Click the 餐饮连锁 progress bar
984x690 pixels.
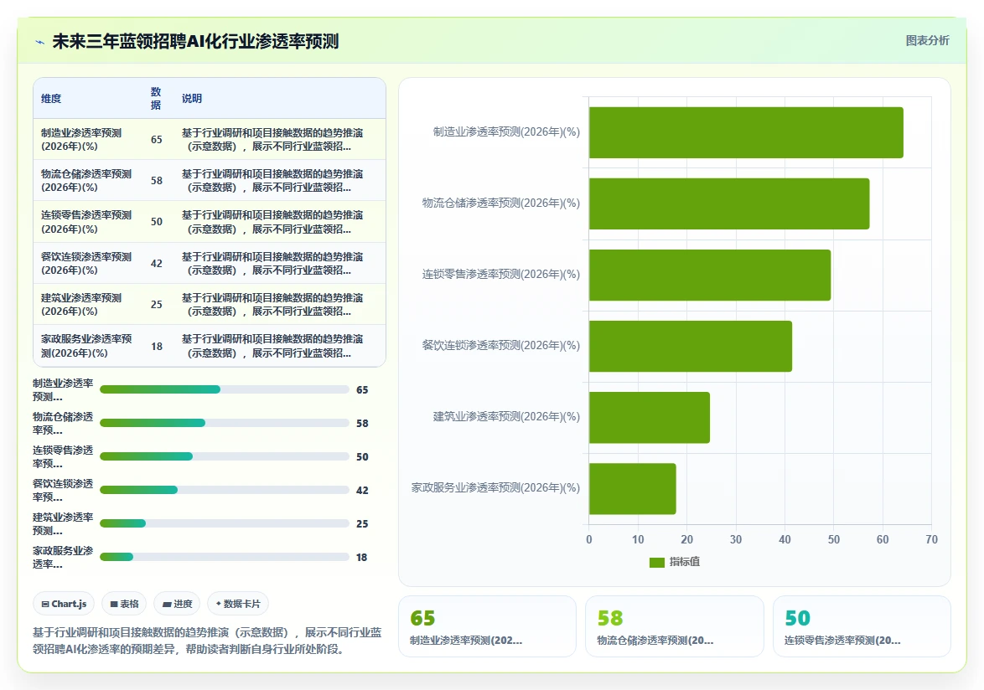pos(224,490)
